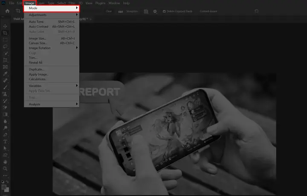
Task: Select the Shape tool
Action: click(x=5, y=155)
